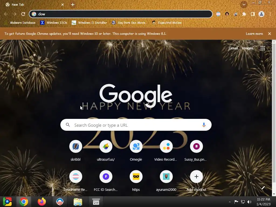Click the magnifier icon in search box
Image resolution: width=276 pixels, height=207 pixels.
(68, 125)
